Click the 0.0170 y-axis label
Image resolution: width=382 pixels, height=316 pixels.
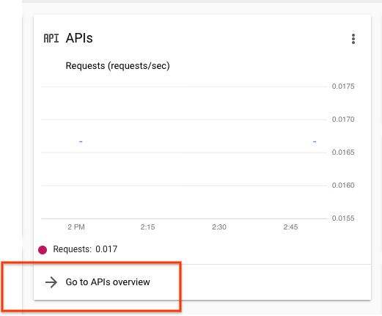point(343,120)
